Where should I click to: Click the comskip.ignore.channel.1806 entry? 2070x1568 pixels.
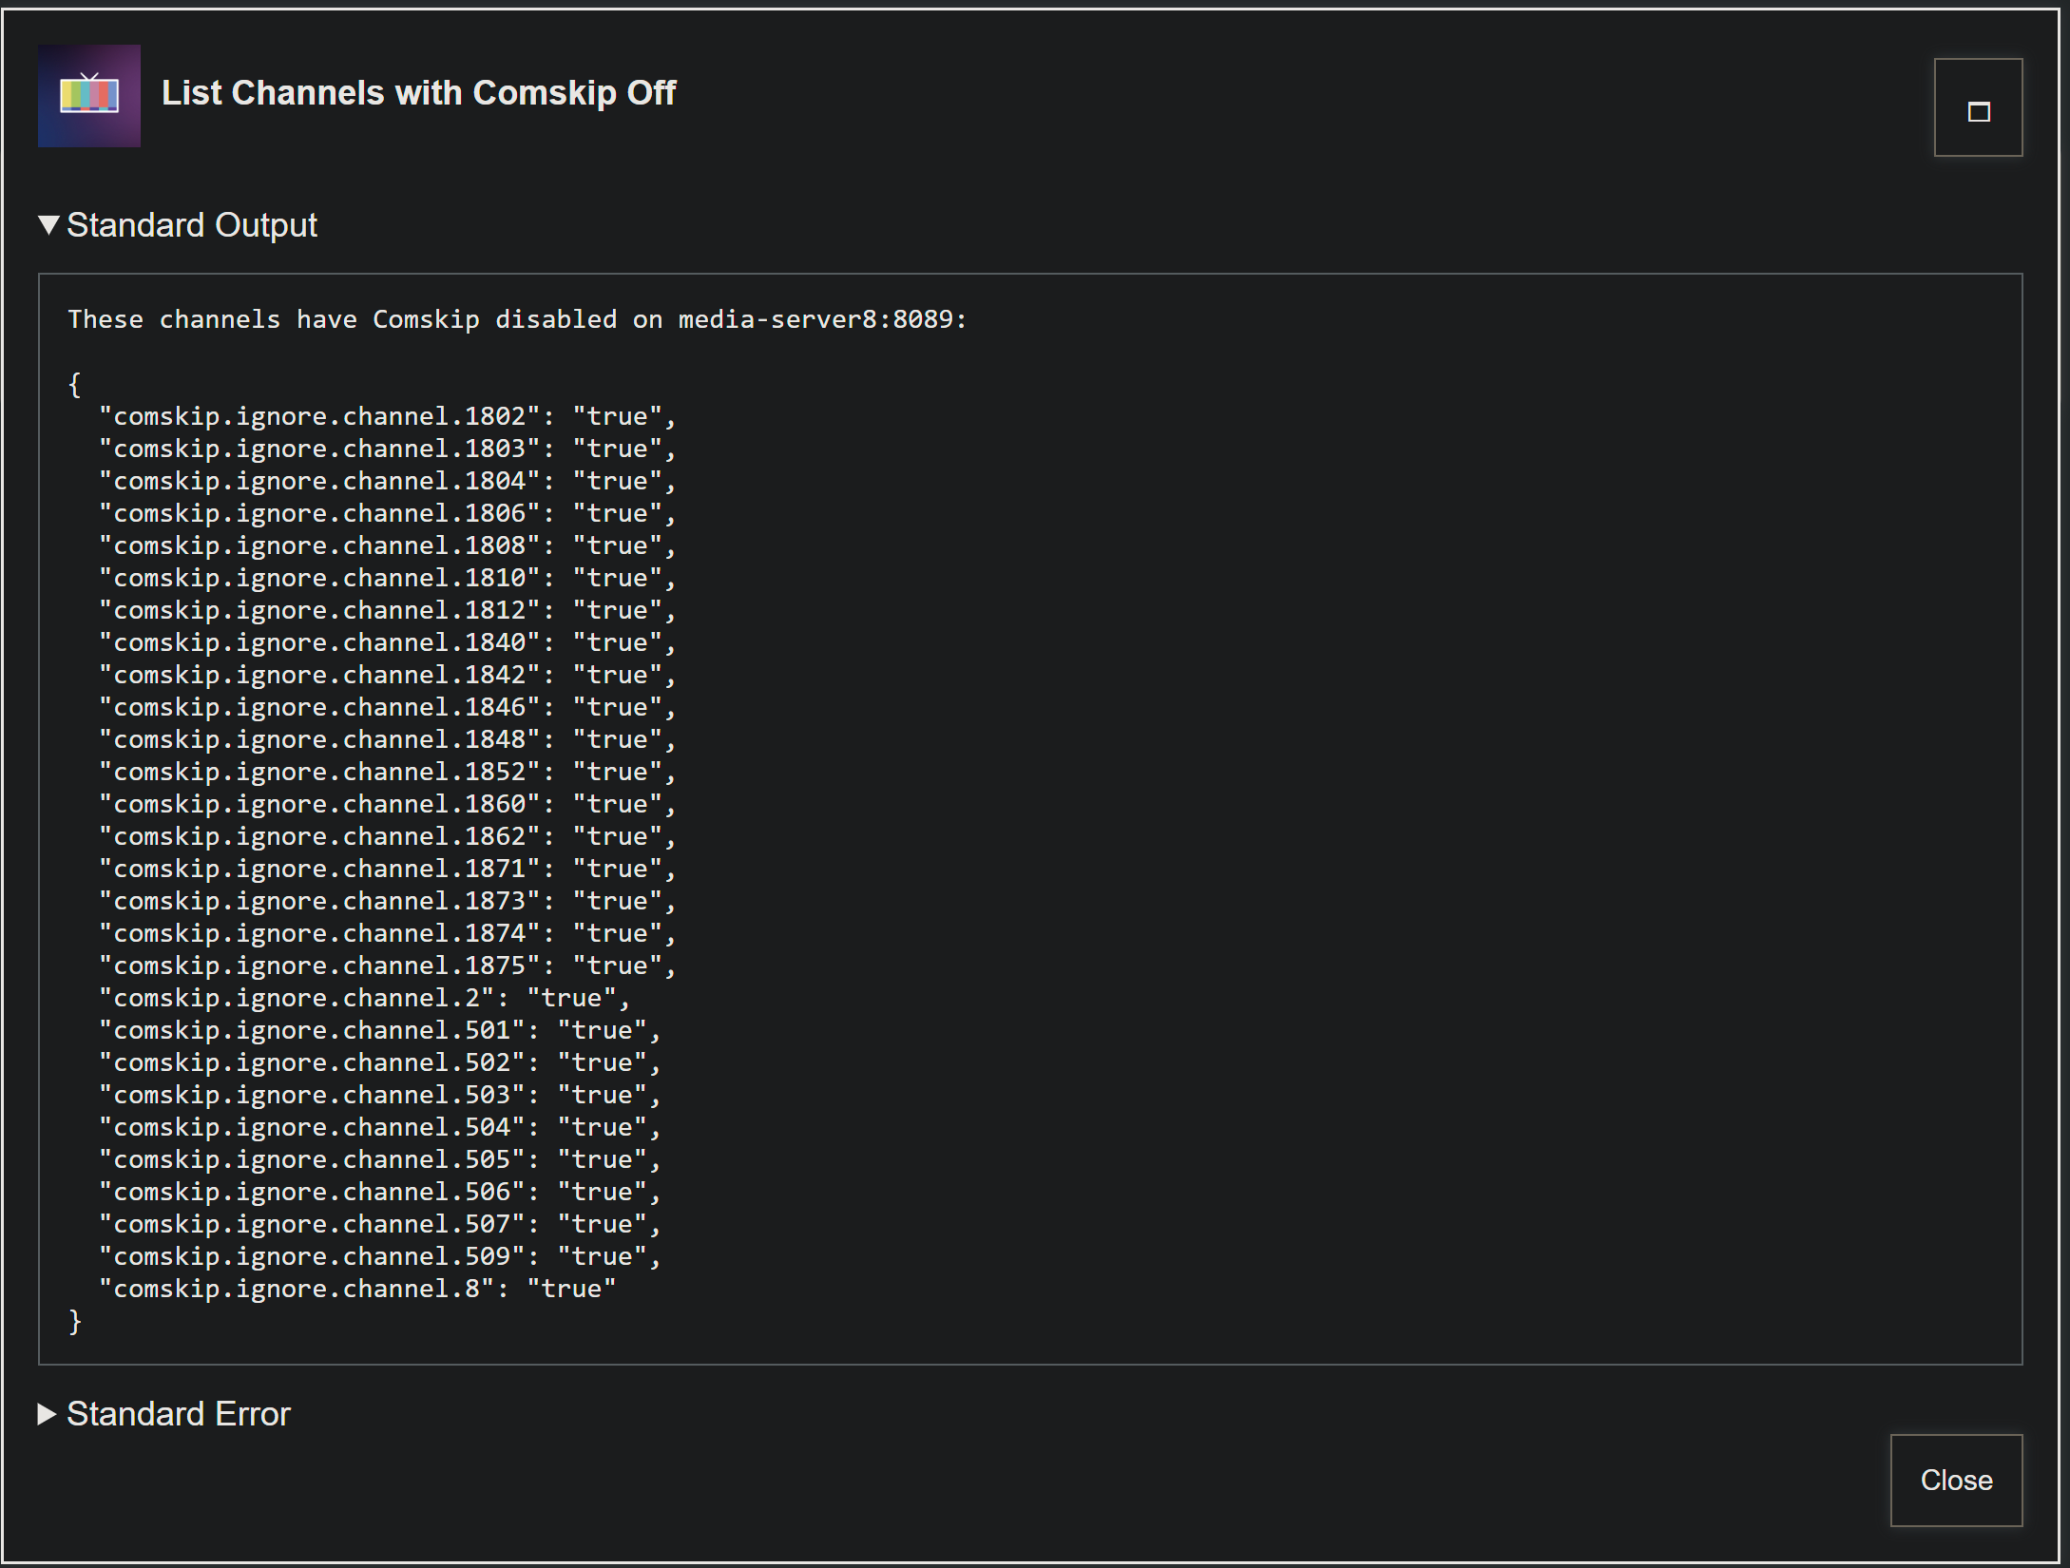click(387, 513)
